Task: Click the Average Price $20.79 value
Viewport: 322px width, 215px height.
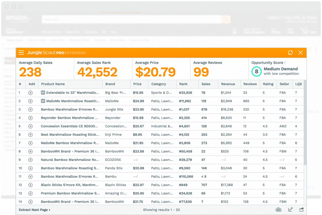Action: [x=155, y=72]
